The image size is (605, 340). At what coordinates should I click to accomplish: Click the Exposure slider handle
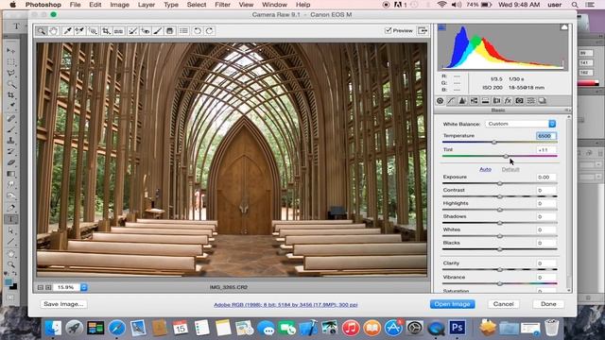(x=500, y=183)
